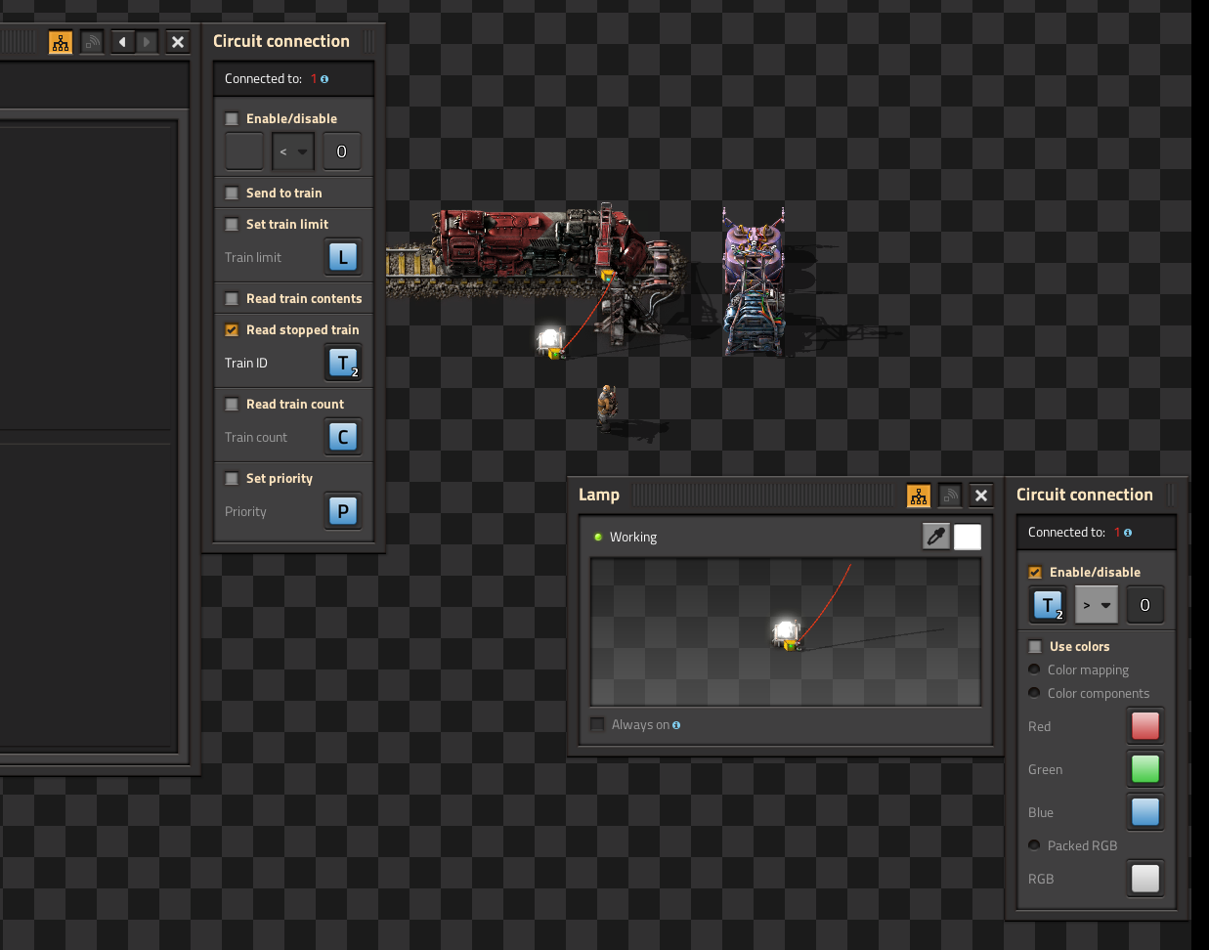Enable Read train count

[232, 404]
